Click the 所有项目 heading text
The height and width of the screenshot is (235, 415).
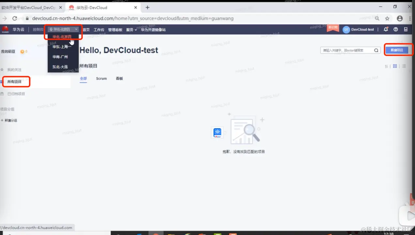pos(88,66)
